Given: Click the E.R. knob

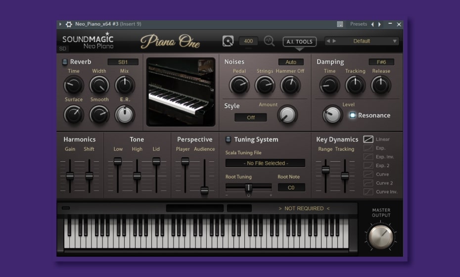Looking at the screenshot, I should pyautogui.click(x=125, y=114).
